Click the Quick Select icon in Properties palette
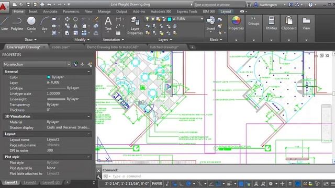 click(x=90, y=64)
